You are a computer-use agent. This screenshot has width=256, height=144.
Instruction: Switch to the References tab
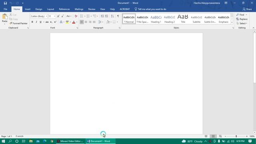pos(64,9)
